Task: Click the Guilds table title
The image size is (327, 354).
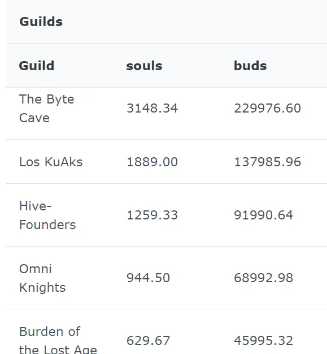Action: click(41, 21)
